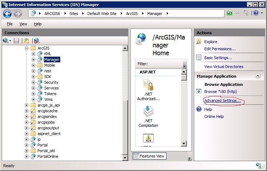
Task: Select the KML application in tree
Action: (x=47, y=54)
